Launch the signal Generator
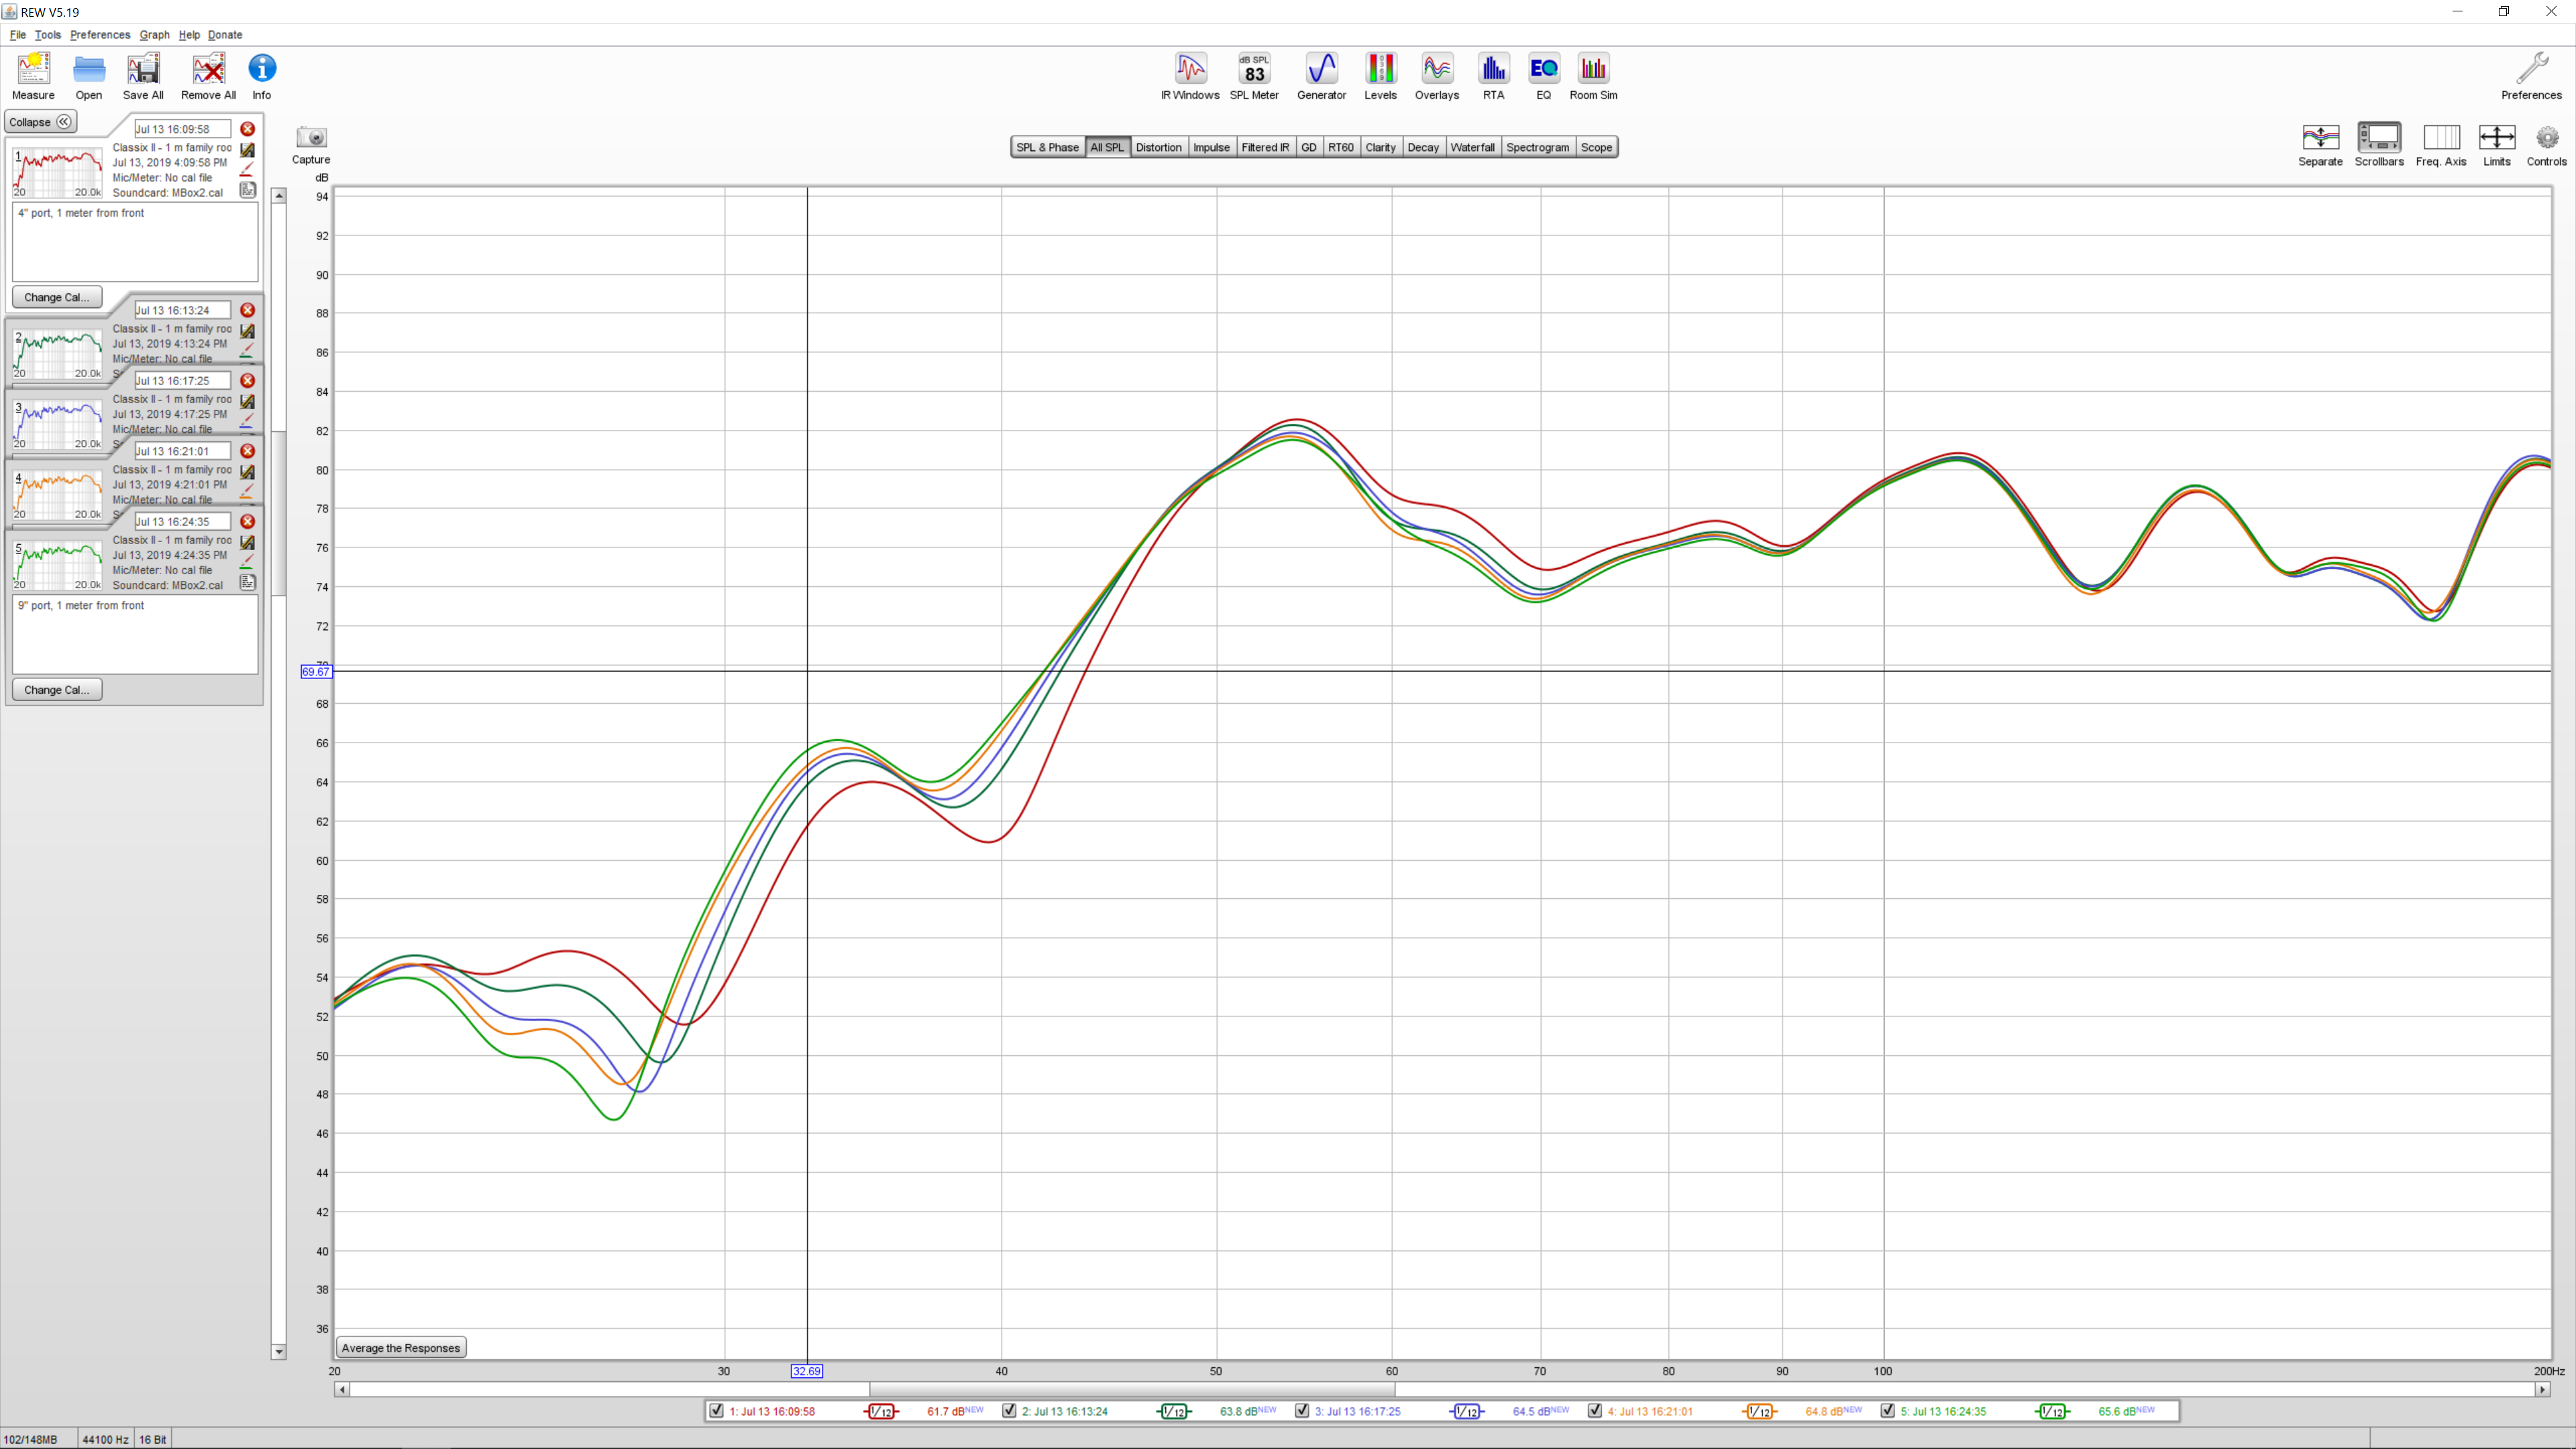Screen dimensions: 2576x1449 click(x=1321, y=76)
